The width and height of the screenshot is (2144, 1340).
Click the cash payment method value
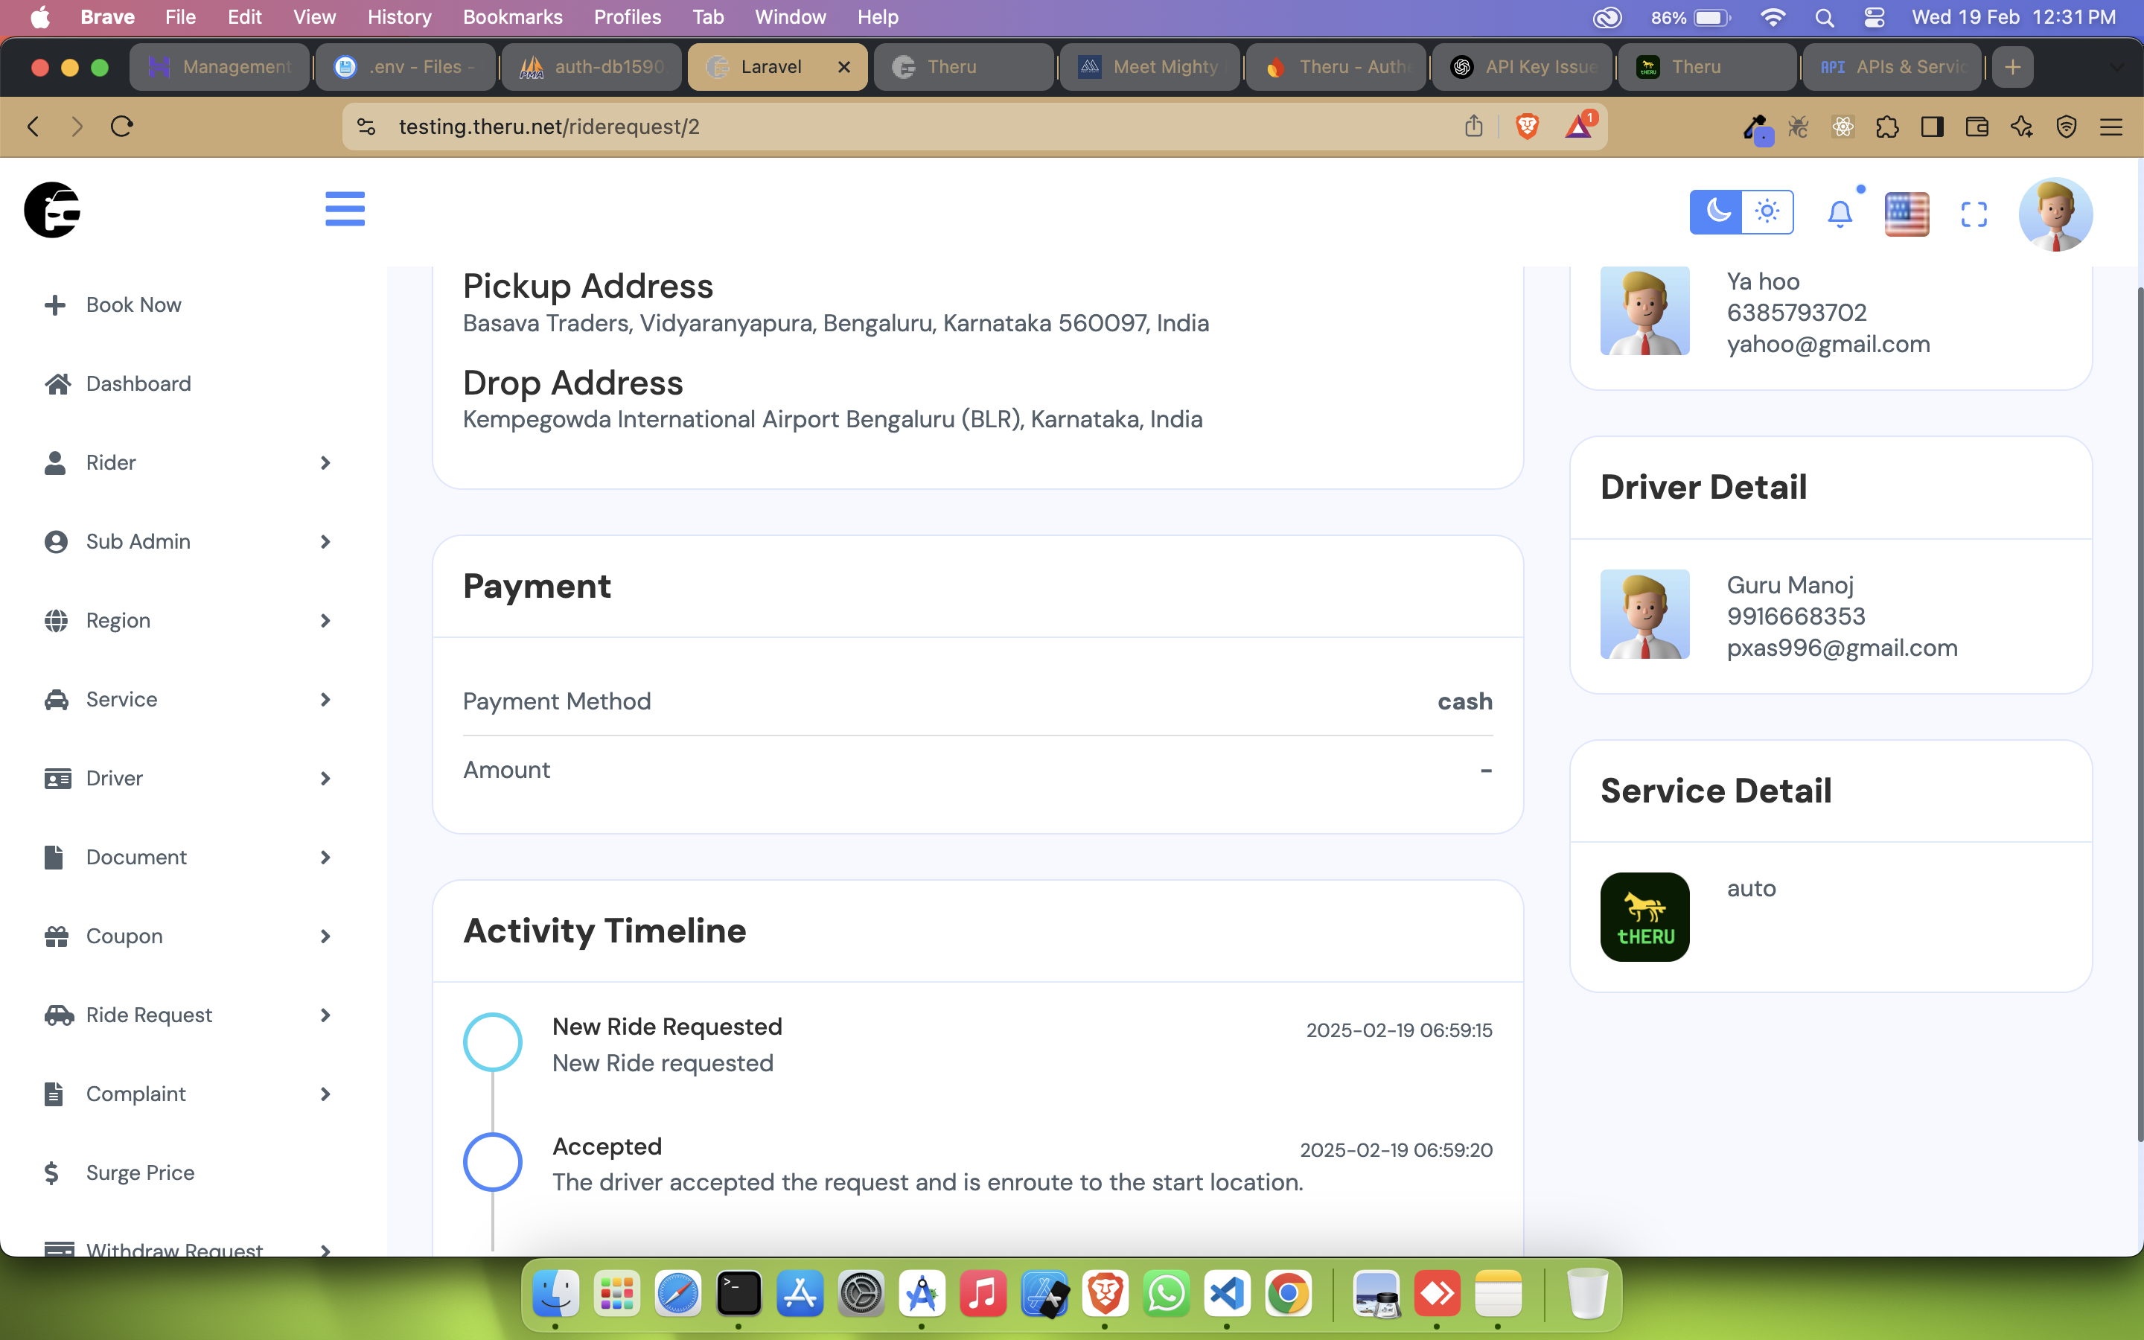[1464, 701]
